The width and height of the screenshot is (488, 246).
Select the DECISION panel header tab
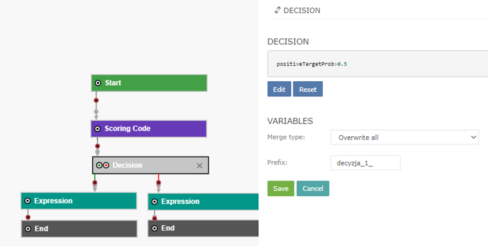297,10
